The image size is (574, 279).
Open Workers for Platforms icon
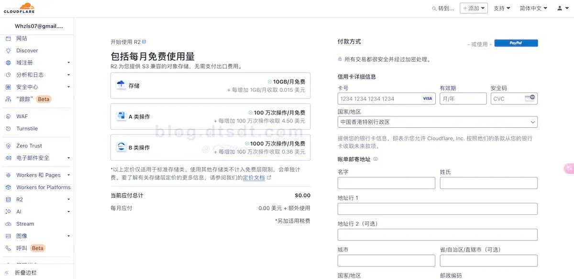[x=8, y=188]
